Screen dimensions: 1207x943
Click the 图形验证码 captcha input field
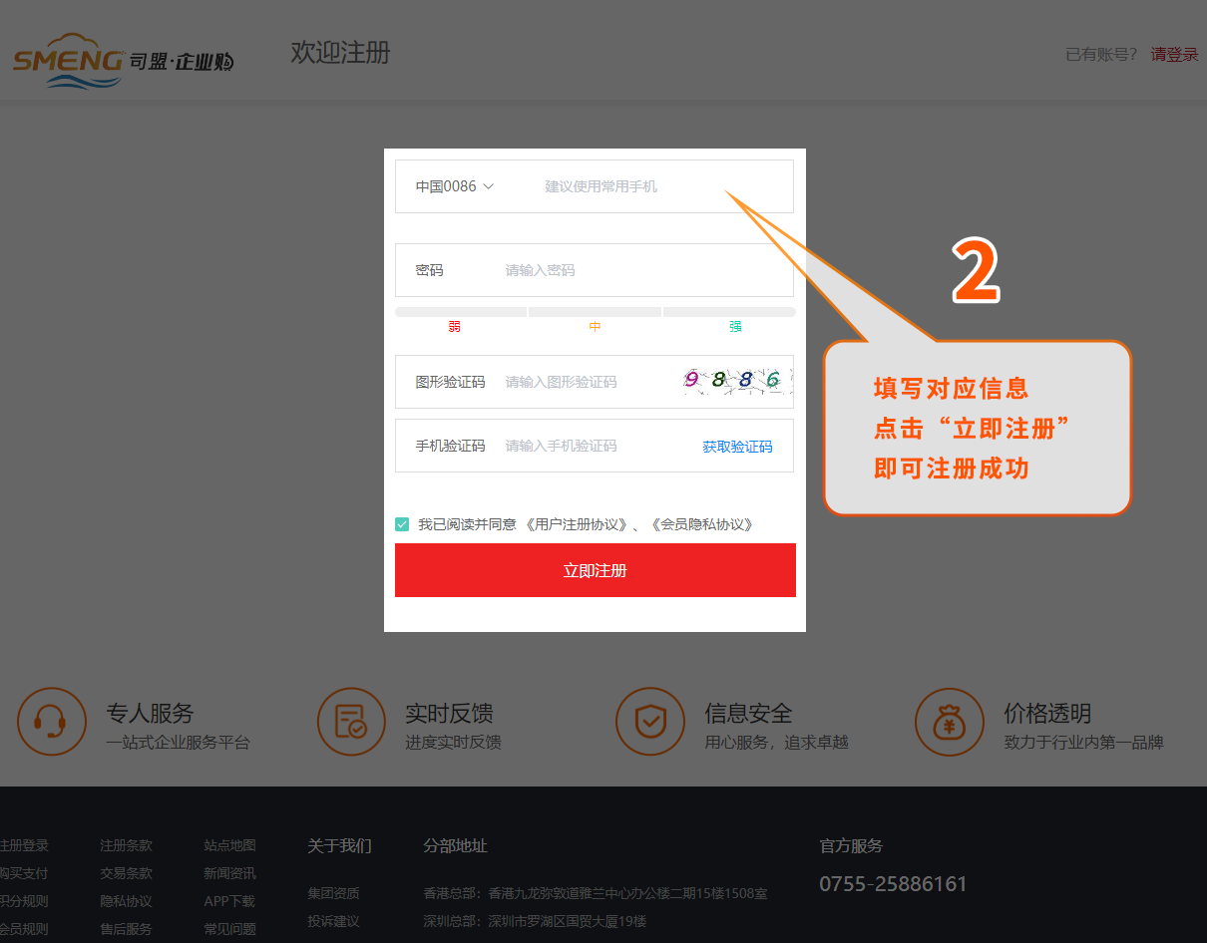pos(584,382)
